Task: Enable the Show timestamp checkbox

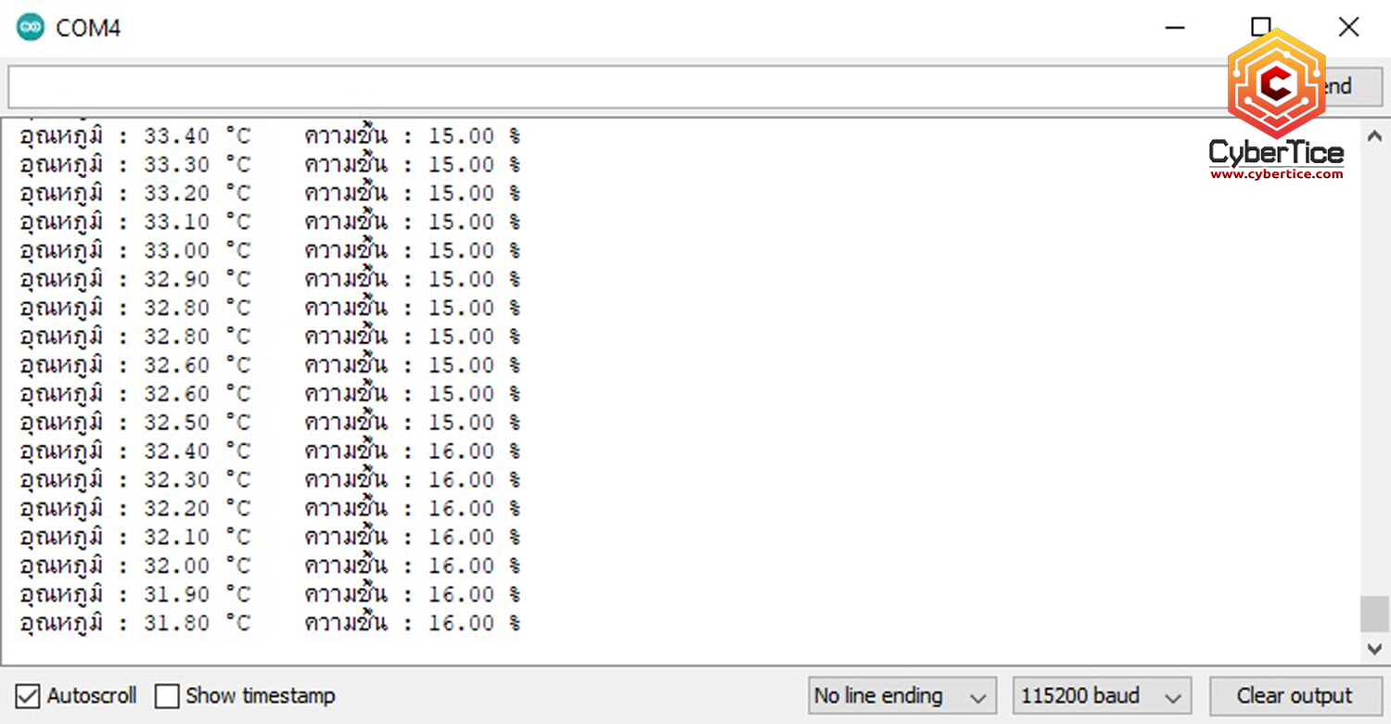Action: pos(167,696)
